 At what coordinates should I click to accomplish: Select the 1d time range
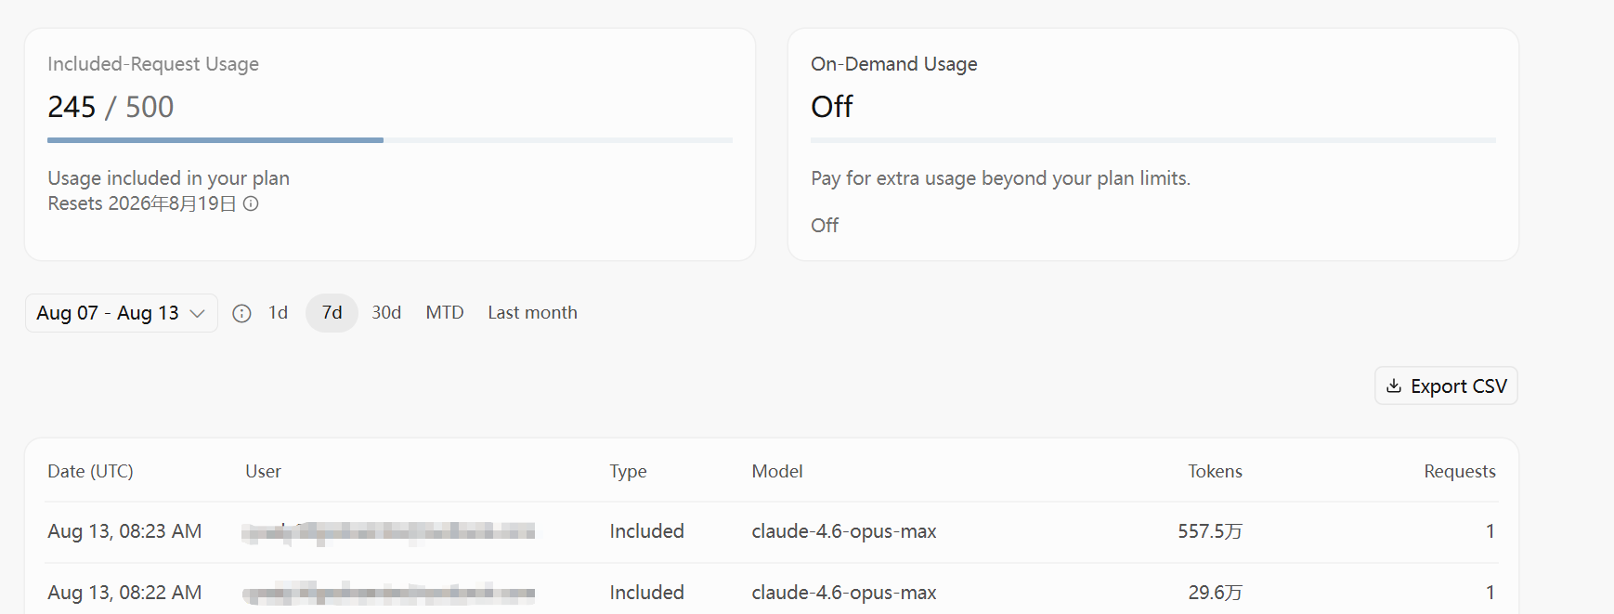278,313
